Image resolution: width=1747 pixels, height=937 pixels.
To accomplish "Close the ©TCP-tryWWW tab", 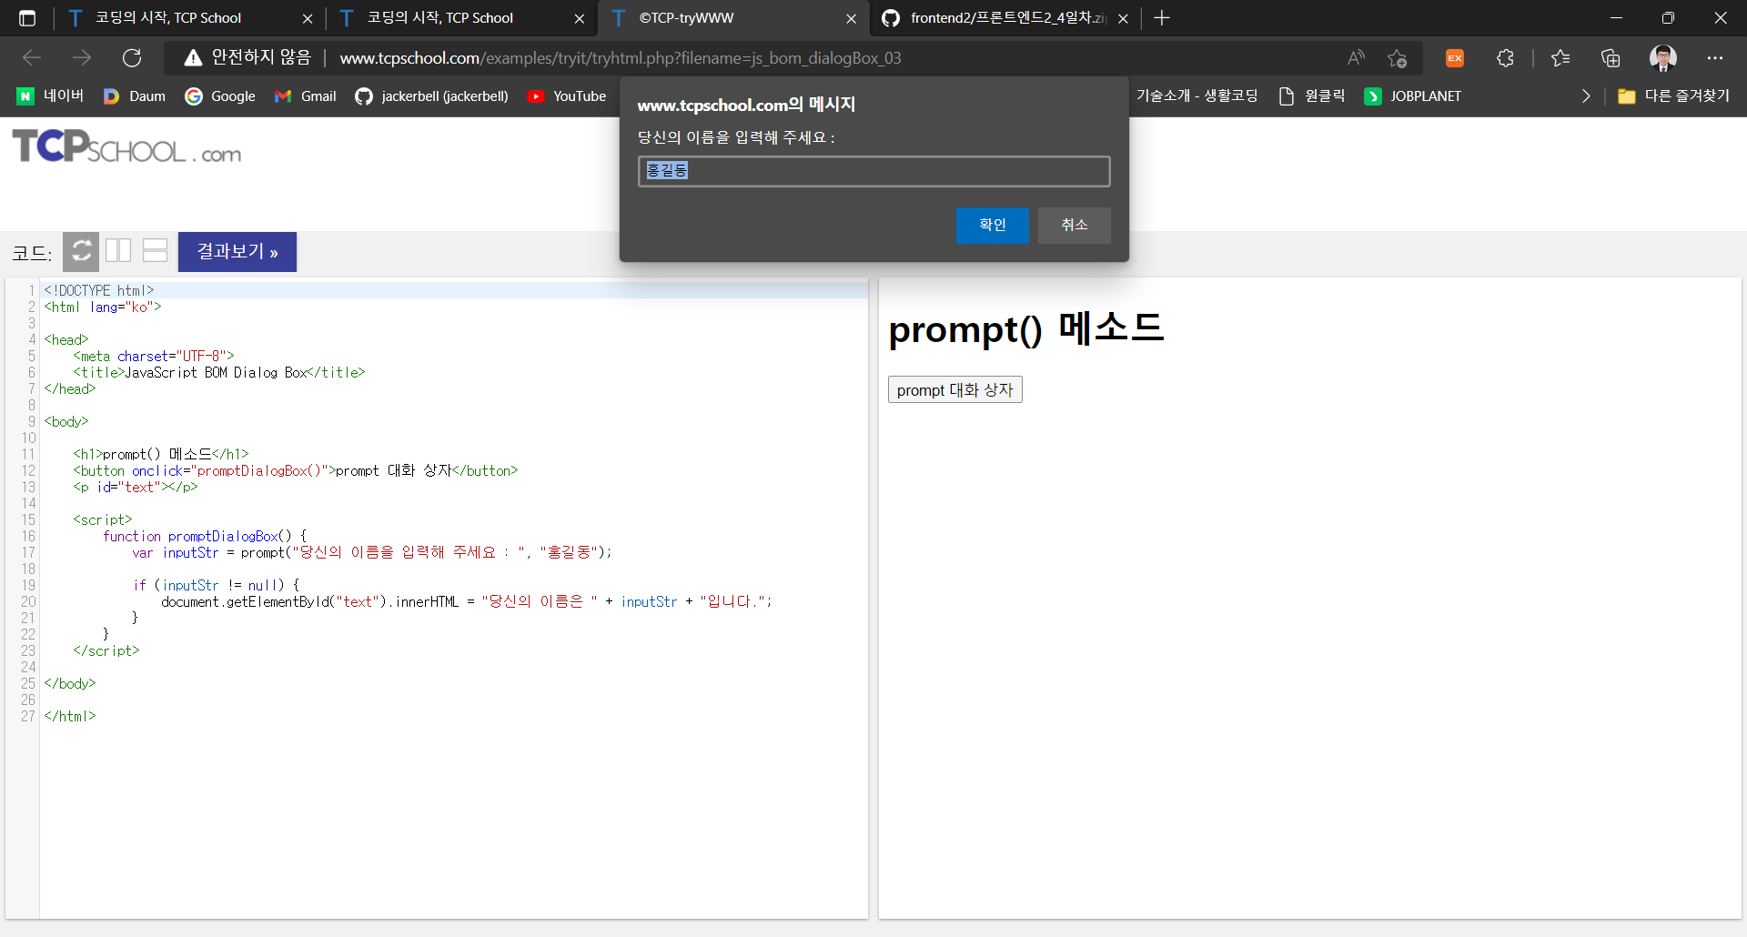I will tap(851, 18).
